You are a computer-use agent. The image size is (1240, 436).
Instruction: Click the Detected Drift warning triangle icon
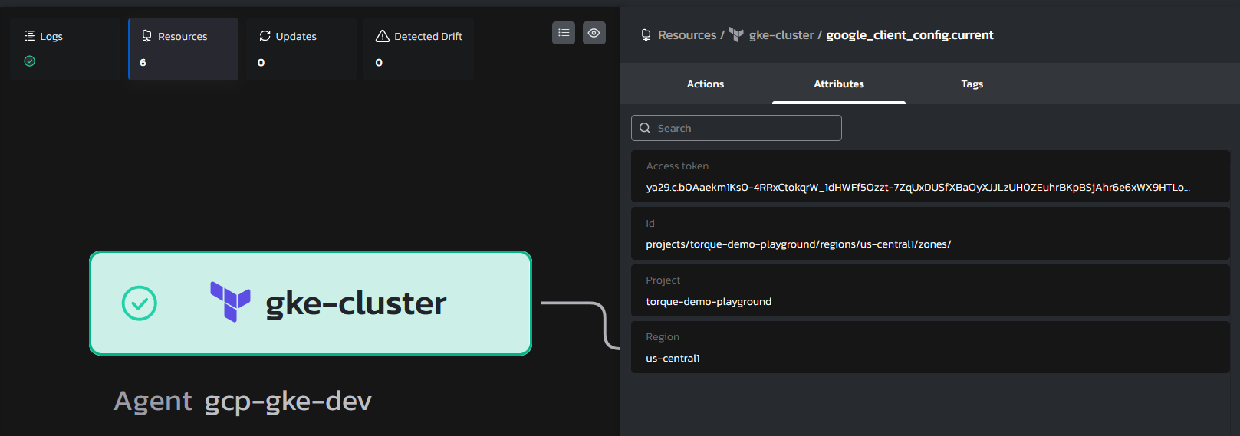[x=382, y=36]
